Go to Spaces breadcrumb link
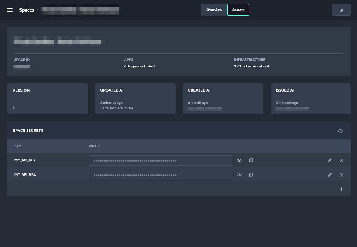This screenshot has height=247, width=357. click(27, 10)
